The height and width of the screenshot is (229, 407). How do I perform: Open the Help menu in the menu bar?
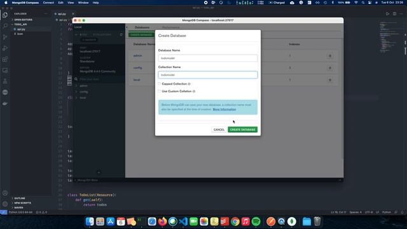96,3
